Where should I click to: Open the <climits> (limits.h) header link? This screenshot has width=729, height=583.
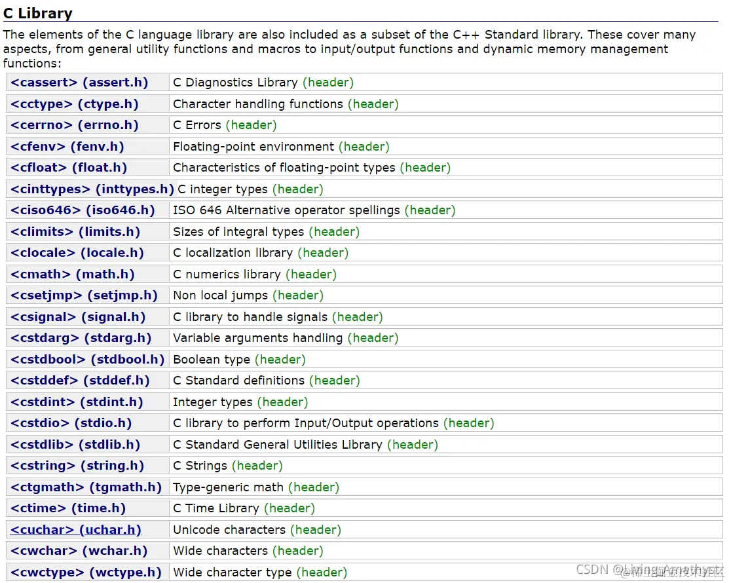coord(75,231)
